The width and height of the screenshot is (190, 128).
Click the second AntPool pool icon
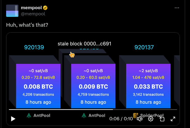click(84, 116)
